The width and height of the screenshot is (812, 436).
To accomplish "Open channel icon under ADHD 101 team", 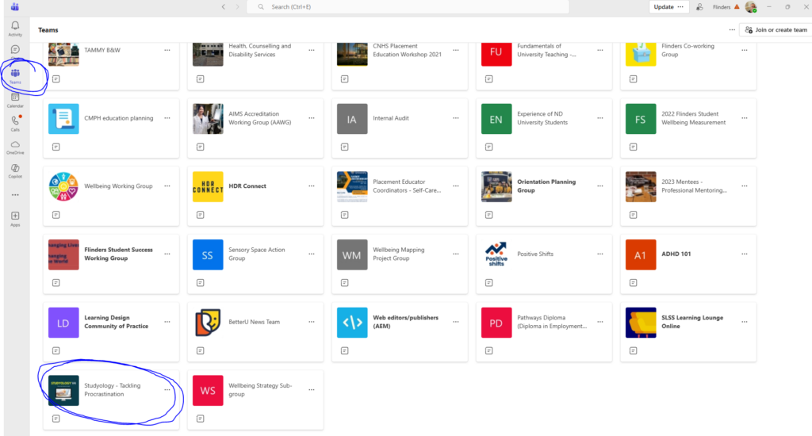I will point(633,283).
